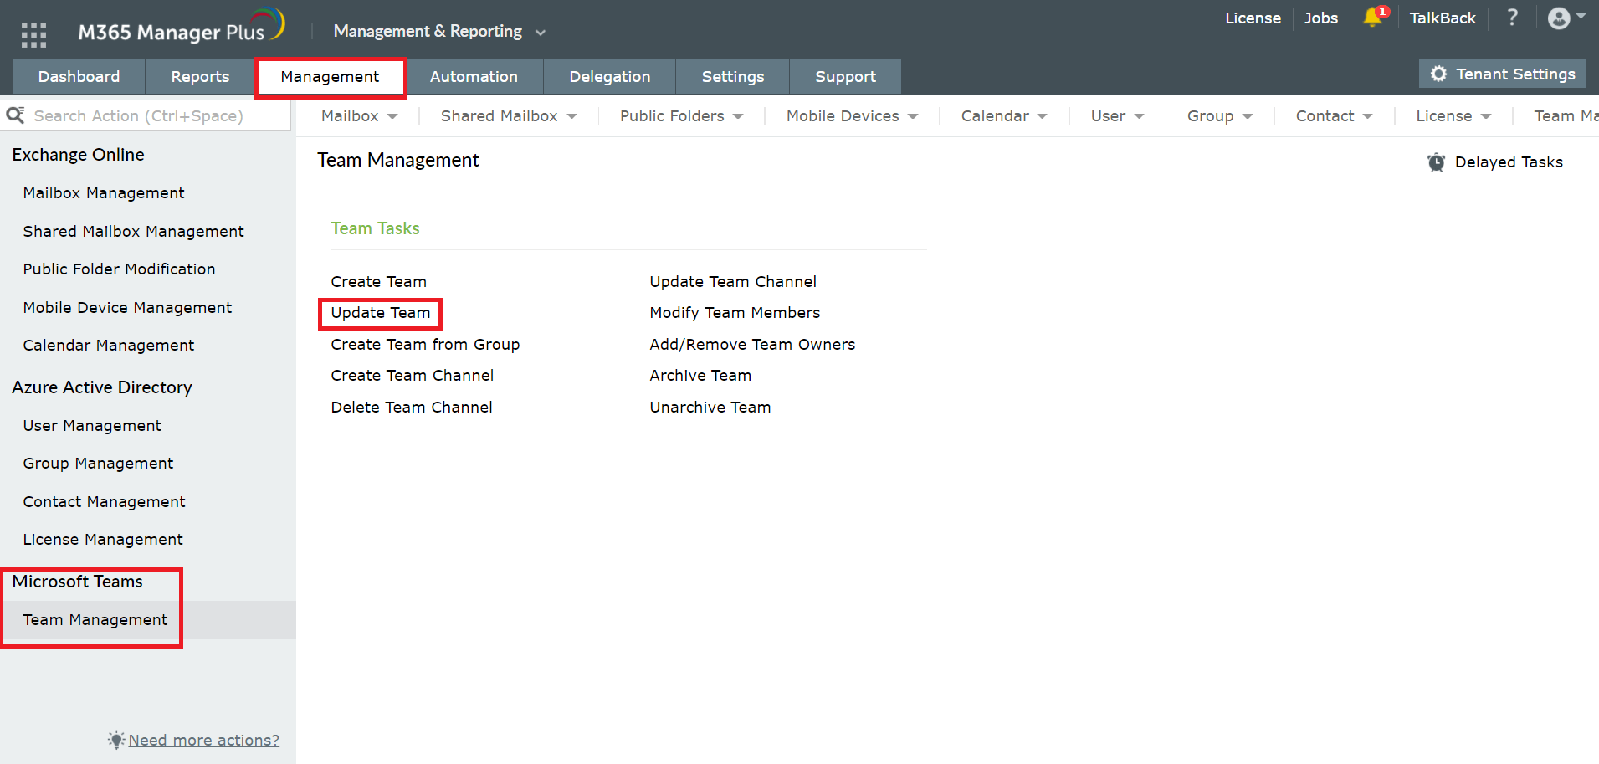The width and height of the screenshot is (1599, 764).
Task: Open the Jobs link
Action: click(x=1320, y=18)
